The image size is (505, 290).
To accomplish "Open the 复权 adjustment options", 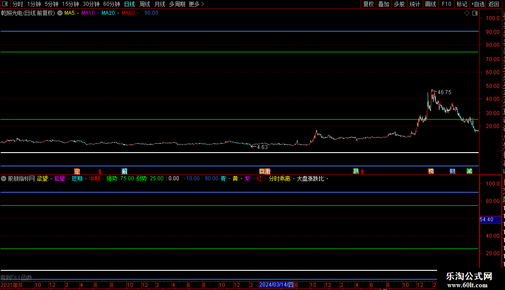I will tap(368, 4).
